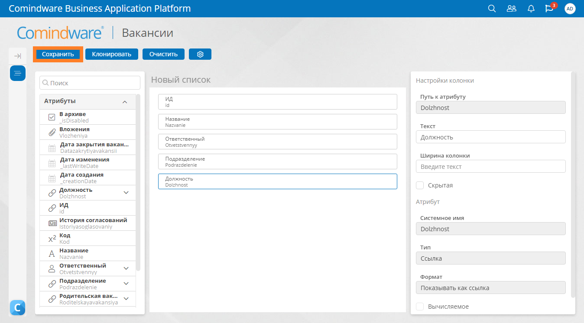
Task: Click the Новый список heading
Action: (181, 80)
